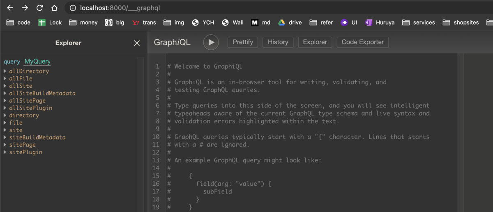Screen dimensions: 493x212
Task: Place cursor on the 'subField' line
Action: pos(217,191)
